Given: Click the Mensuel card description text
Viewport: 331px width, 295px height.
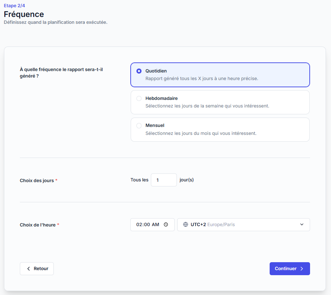Looking at the screenshot, I should [x=201, y=133].
